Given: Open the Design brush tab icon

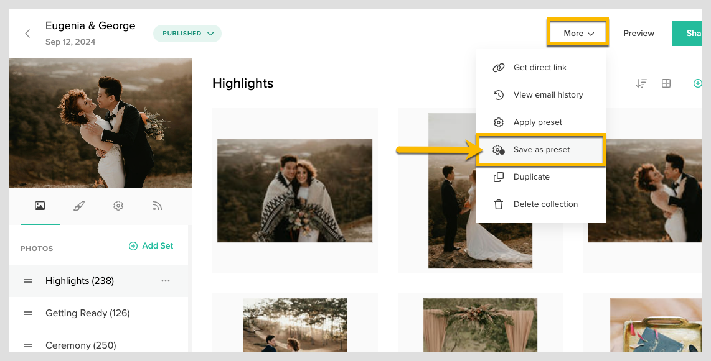Looking at the screenshot, I should [79, 206].
